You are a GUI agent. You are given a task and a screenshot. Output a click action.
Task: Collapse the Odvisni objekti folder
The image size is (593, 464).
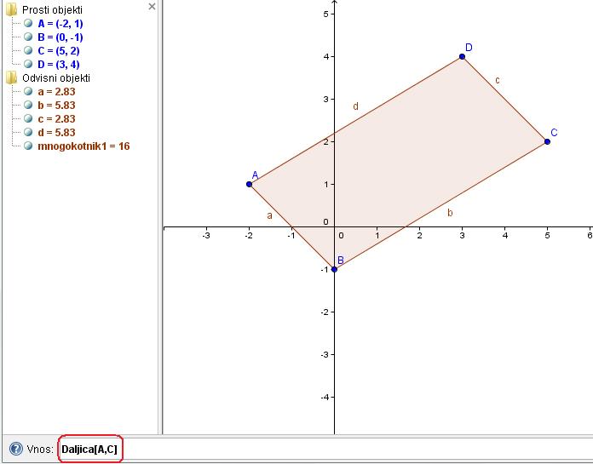pyautogui.click(x=11, y=78)
